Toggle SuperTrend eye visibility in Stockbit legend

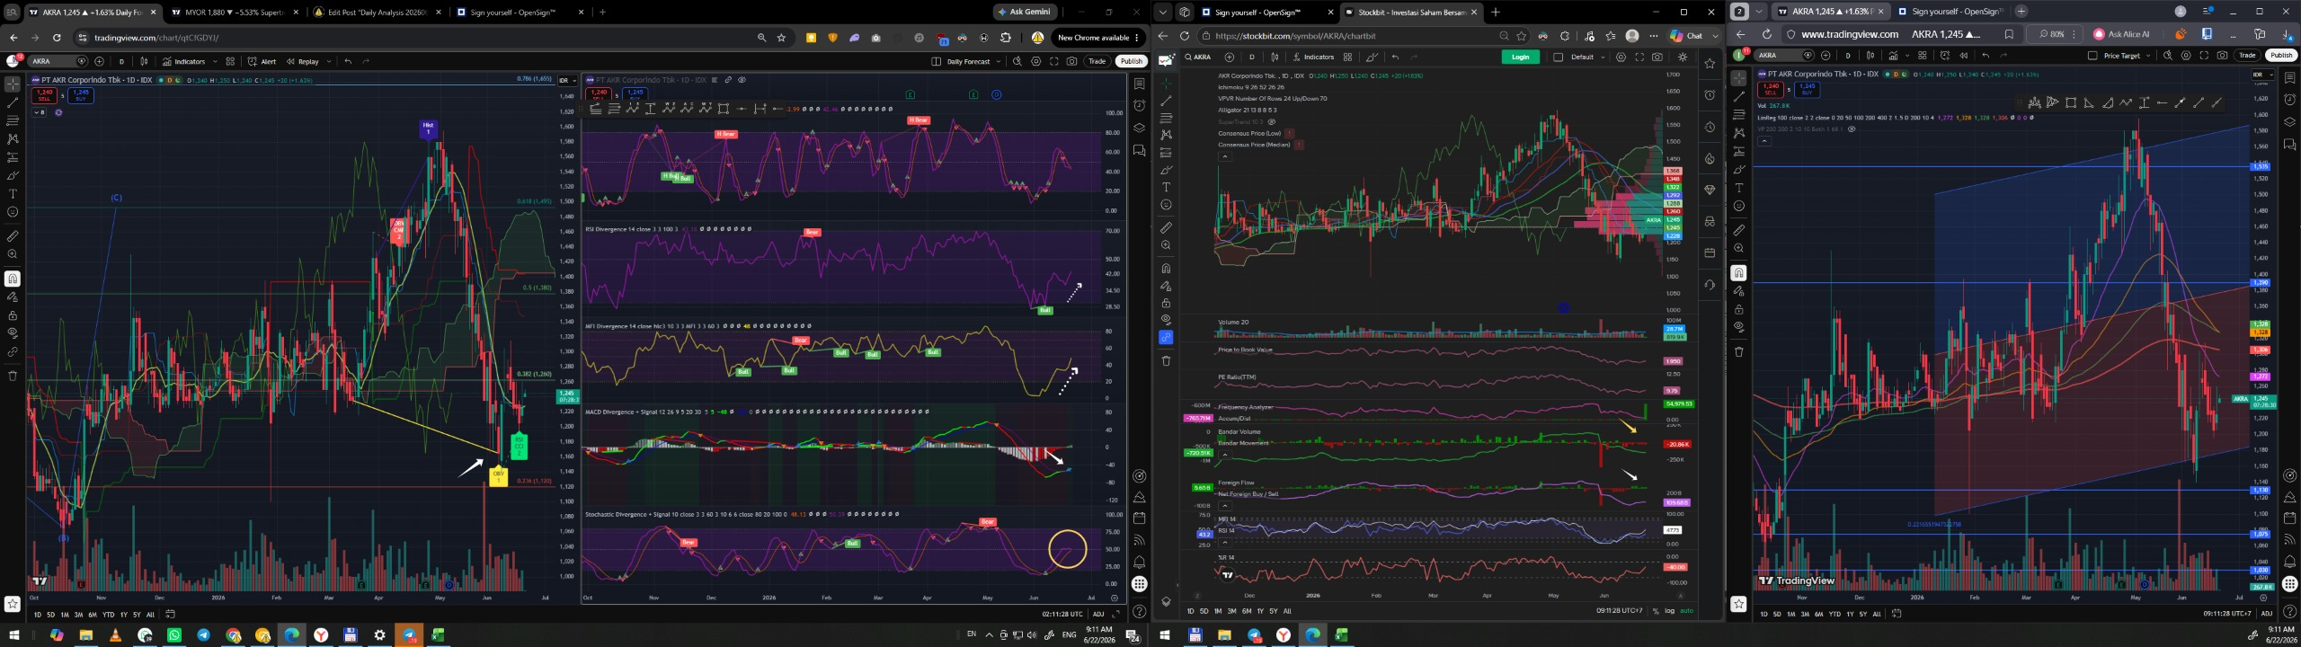(1271, 121)
